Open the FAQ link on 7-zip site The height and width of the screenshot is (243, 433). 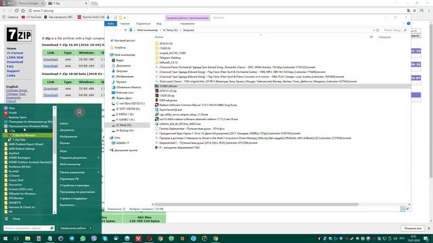point(10,67)
